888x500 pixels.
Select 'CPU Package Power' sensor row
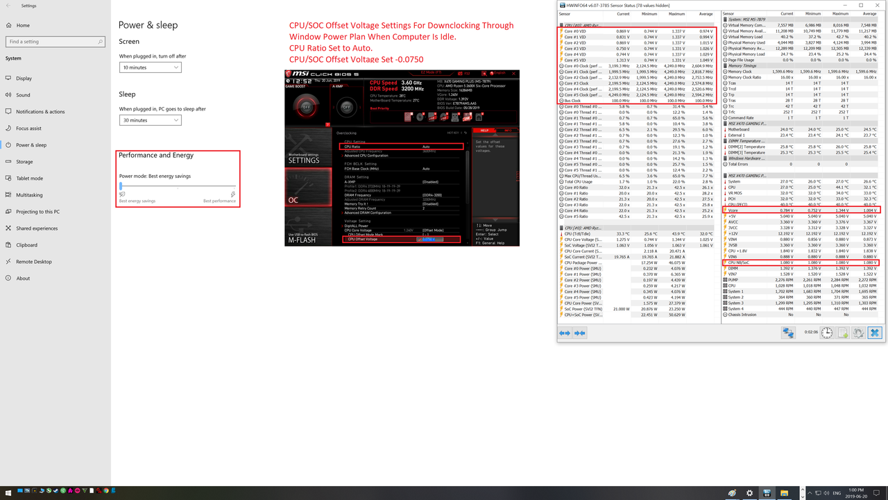636,262
